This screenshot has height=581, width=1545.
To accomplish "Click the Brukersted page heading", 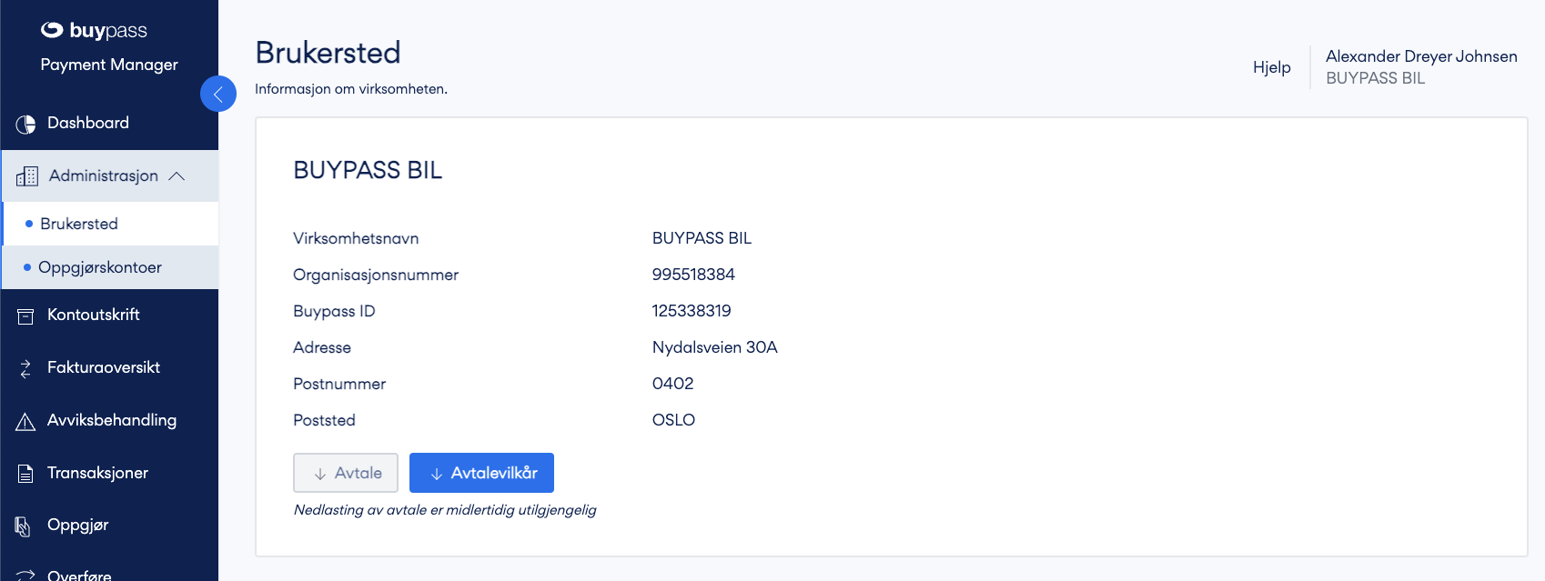I will coord(328,53).
